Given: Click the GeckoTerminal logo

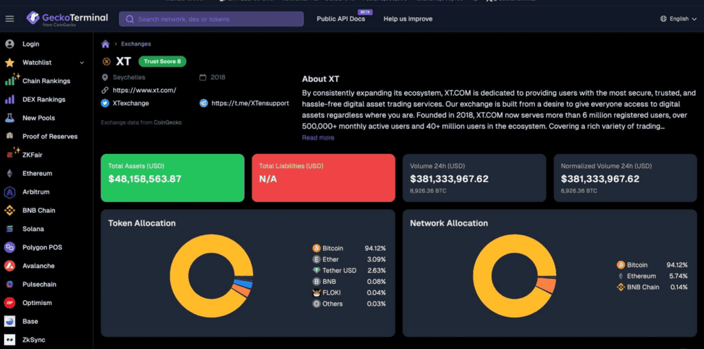Looking at the screenshot, I should point(67,19).
